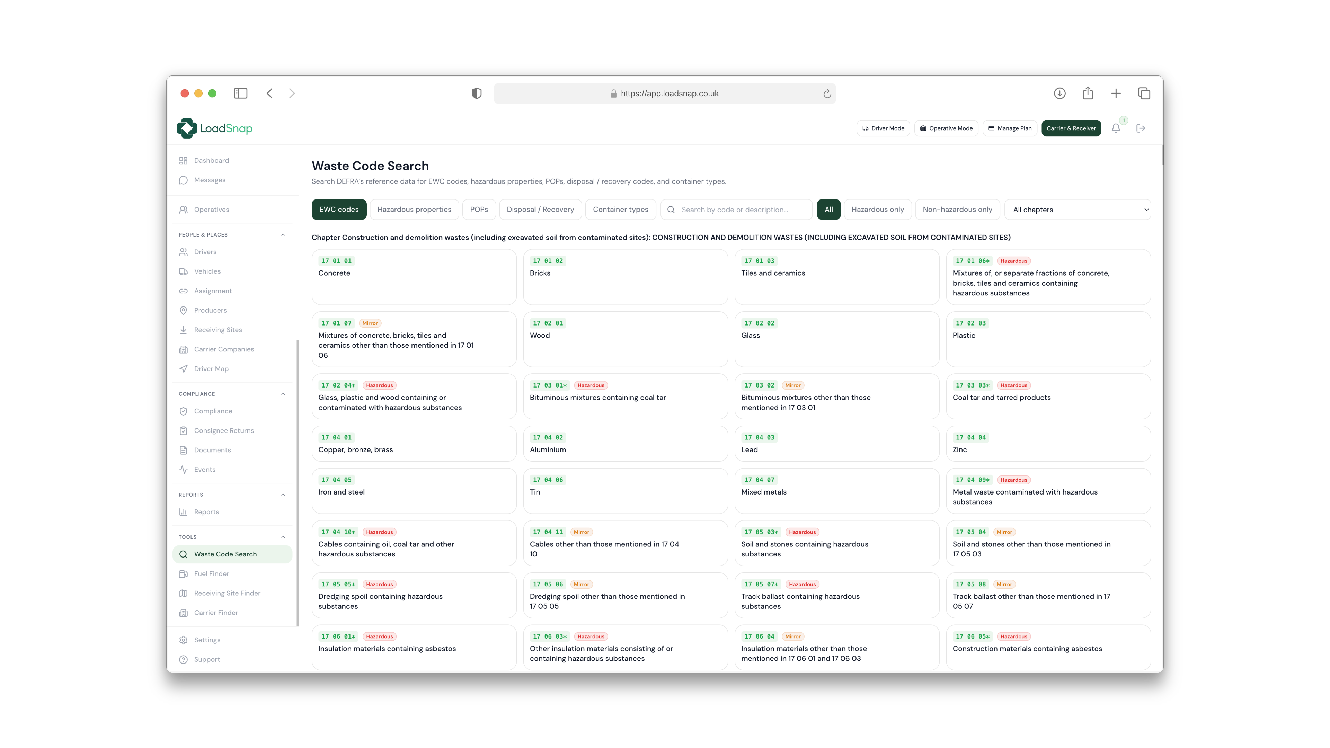Switch to Operative Mode

coord(946,128)
